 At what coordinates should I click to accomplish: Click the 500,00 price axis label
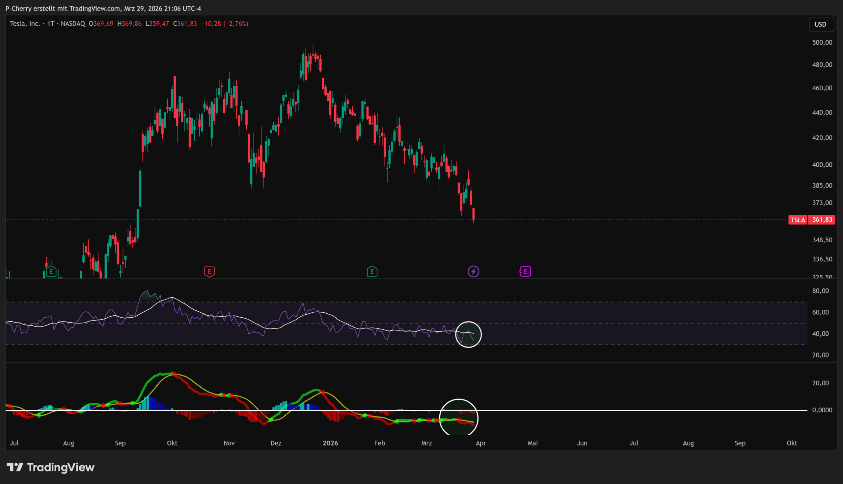822,42
